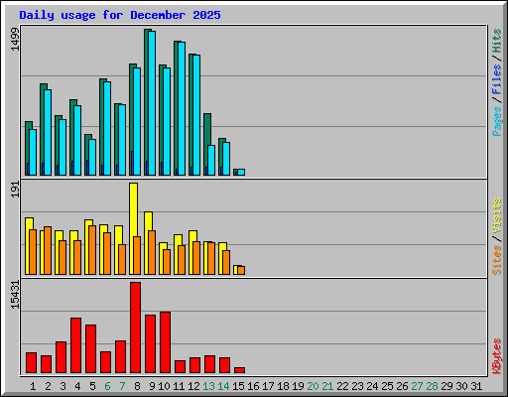Click the orange 'Sites' legend label
The width and height of the screenshot is (508, 397).
pyautogui.click(x=497, y=260)
